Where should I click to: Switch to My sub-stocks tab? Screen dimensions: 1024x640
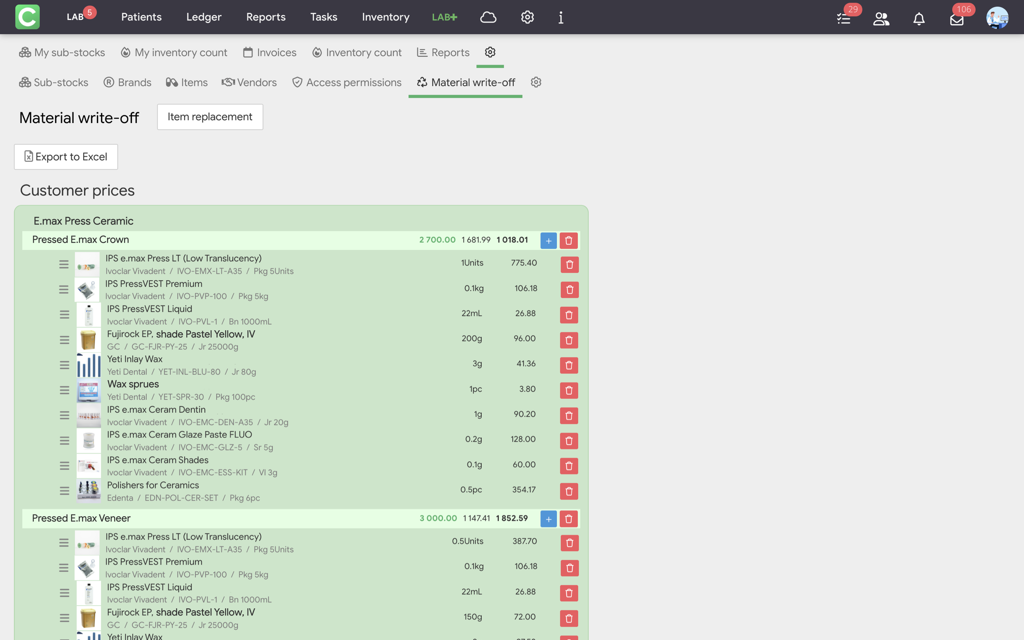pos(62,53)
